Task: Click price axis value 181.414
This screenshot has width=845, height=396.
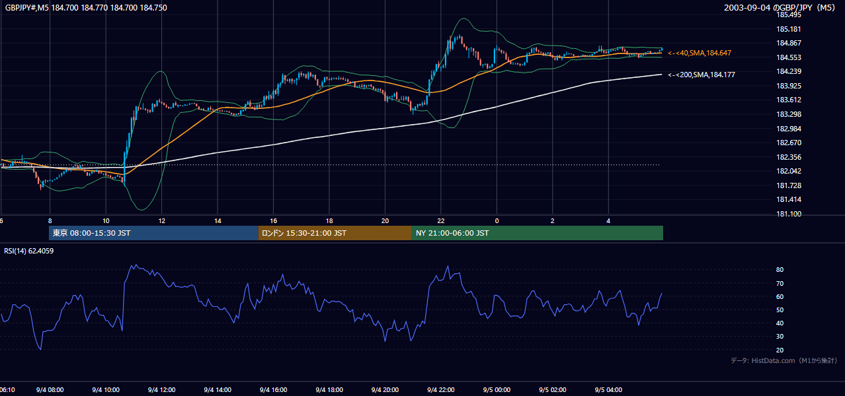Action: [x=787, y=199]
